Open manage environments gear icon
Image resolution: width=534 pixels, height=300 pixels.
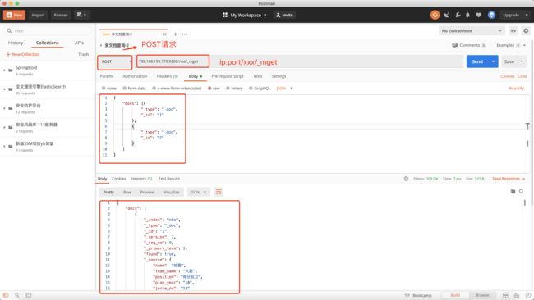click(526, 31)
